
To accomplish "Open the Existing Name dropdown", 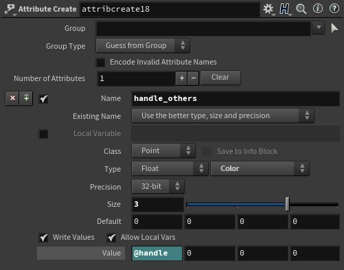I will [x=222, y=115].
